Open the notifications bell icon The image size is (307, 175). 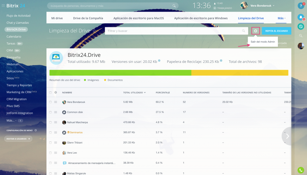pos(301,17)
